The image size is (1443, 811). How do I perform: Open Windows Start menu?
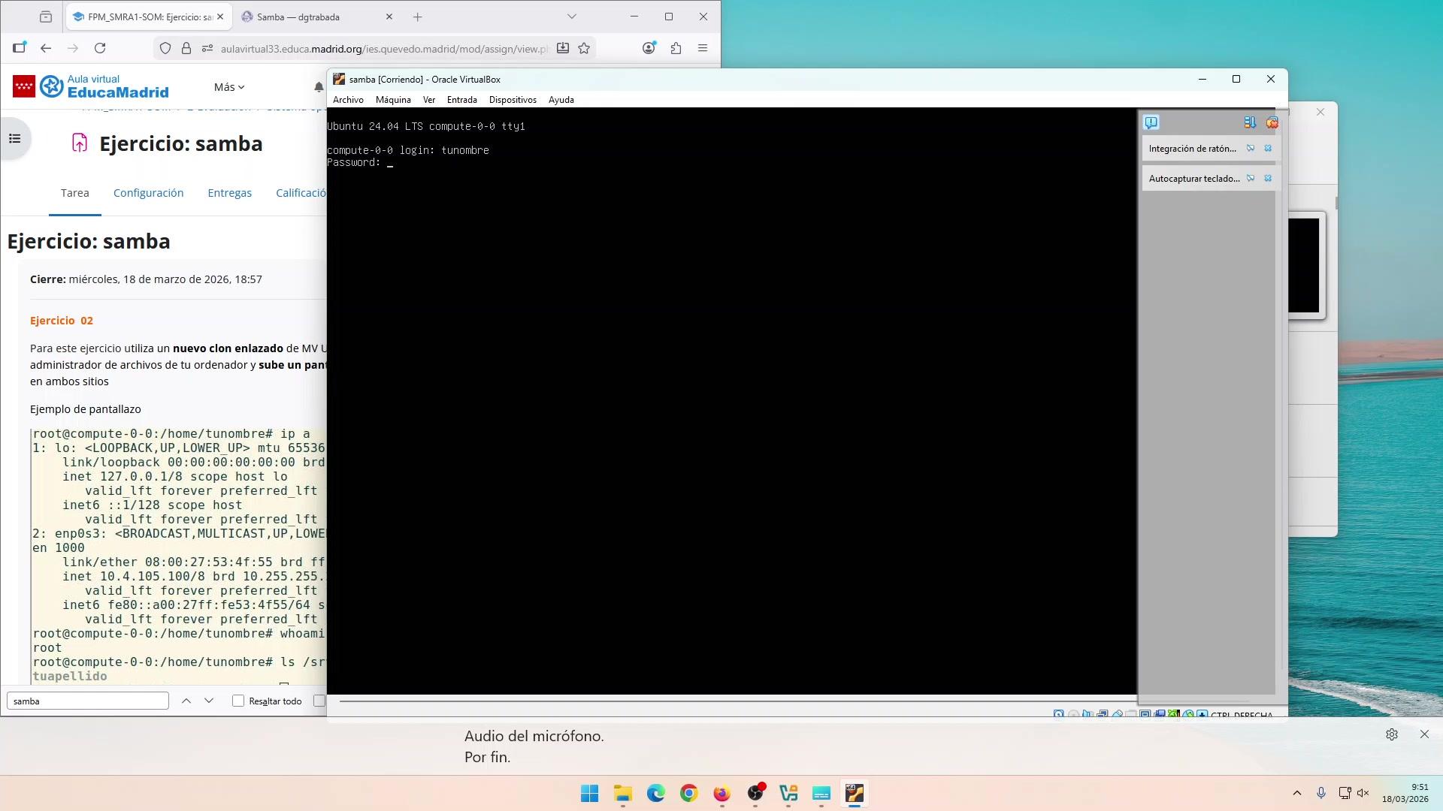[590, 793]
